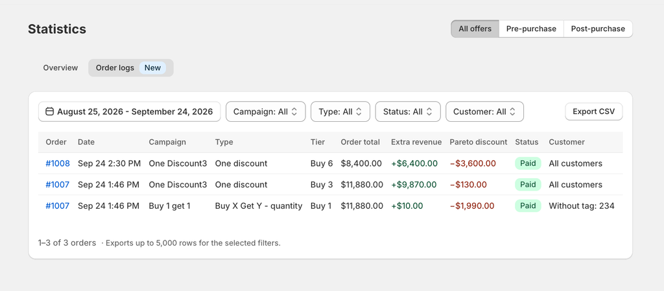664x291 pixels.
Task: Click the Paid badge for order #1008
Action: [528, 163]
